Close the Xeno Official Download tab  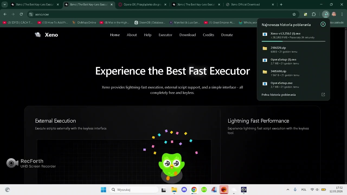tap(273, 5)
